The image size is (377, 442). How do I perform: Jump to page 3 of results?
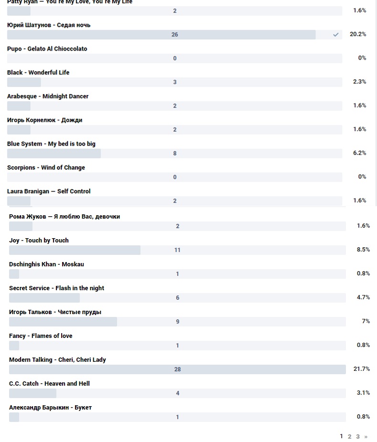pyautogui.click(x=358, y=437)
